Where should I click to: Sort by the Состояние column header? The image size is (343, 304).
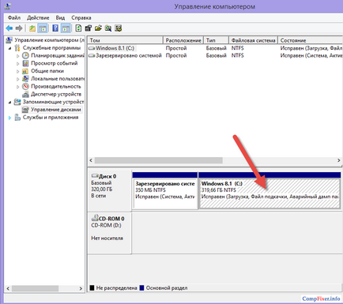point(311,40)
